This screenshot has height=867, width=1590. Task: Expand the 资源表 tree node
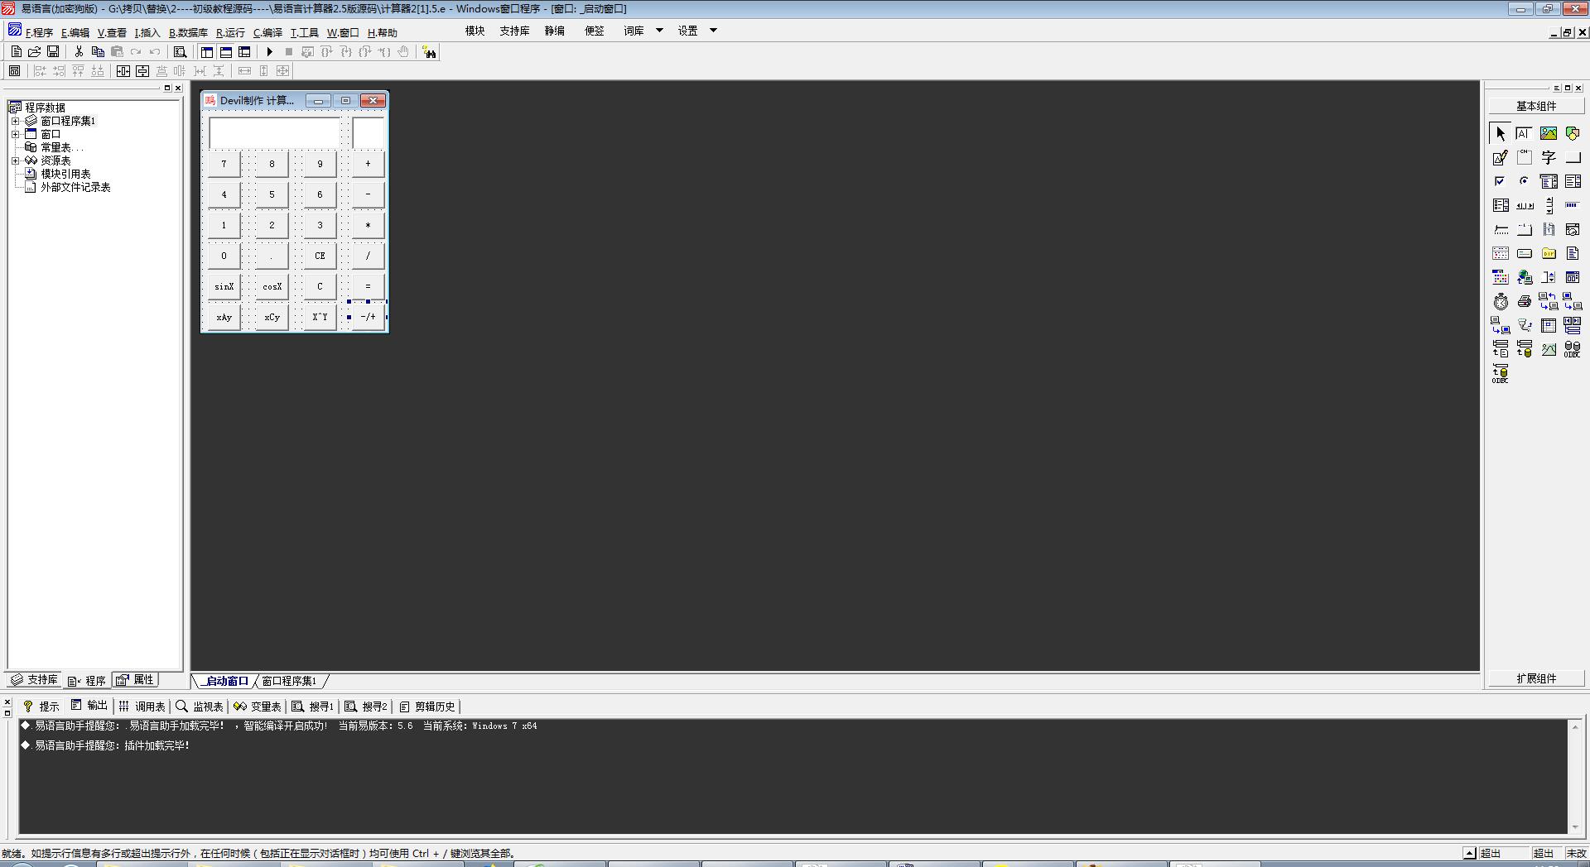[x=15, y=160]
